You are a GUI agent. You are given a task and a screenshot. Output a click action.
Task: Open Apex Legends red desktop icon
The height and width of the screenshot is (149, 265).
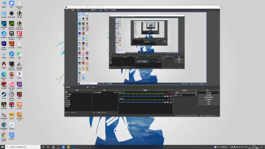[12, 44]
